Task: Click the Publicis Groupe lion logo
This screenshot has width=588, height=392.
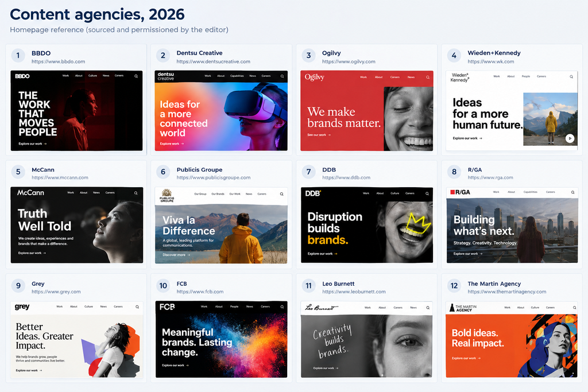Action: click(x=167, y=196)
